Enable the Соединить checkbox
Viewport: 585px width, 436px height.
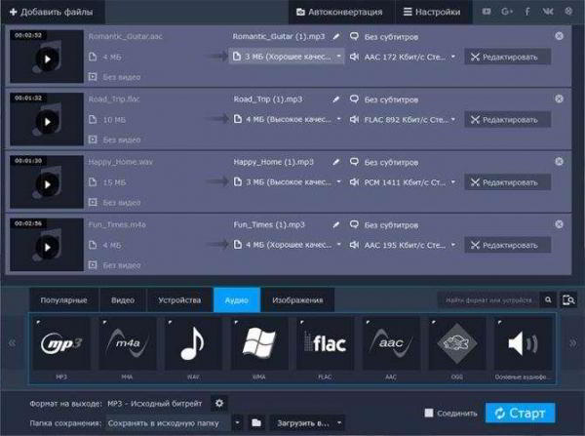click(x=429, y=413)
